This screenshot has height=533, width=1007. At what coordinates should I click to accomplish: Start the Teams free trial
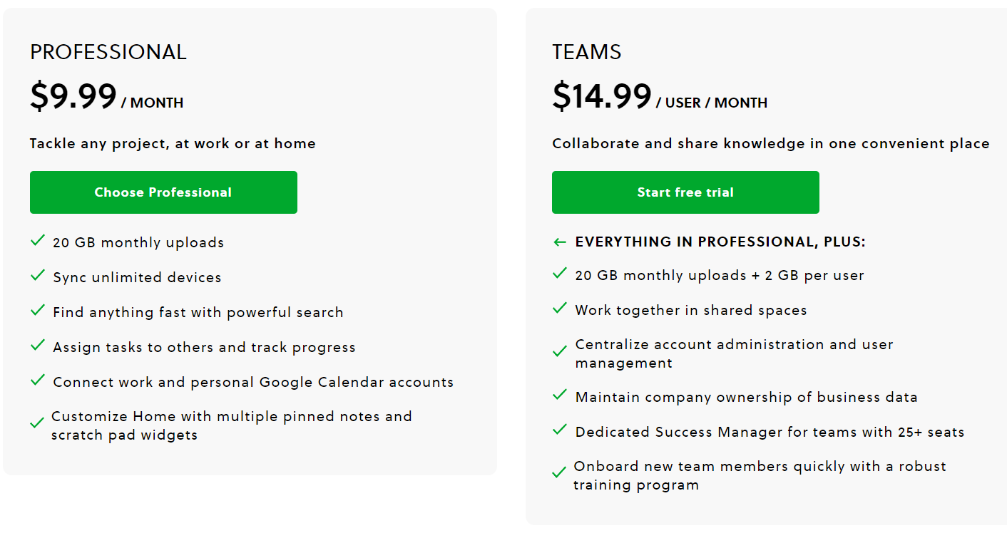coord(685,192)
